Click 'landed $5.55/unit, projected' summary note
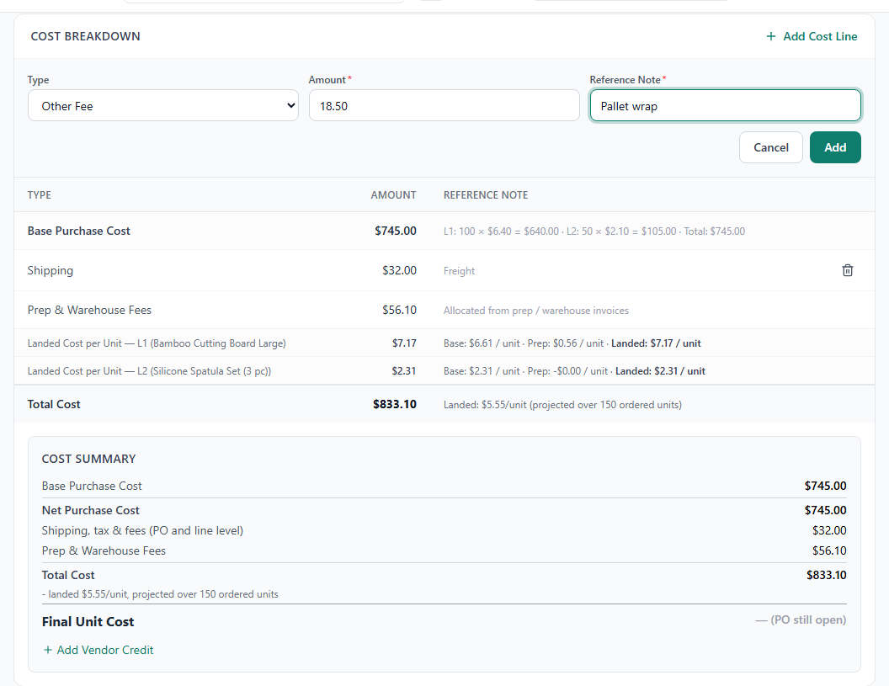Image resolution: width=889 pixels, height=686 pixels. 160,594
